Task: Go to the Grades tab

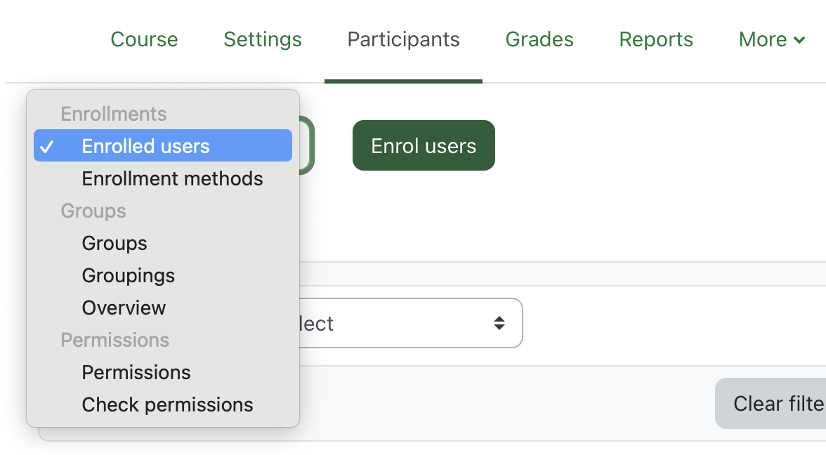Action: (x=539, y=39)
